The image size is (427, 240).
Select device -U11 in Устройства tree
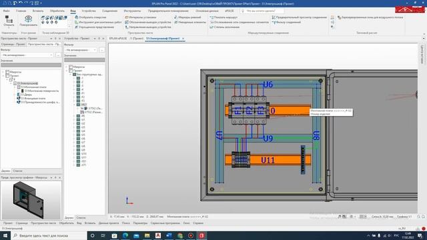[83, 157]
